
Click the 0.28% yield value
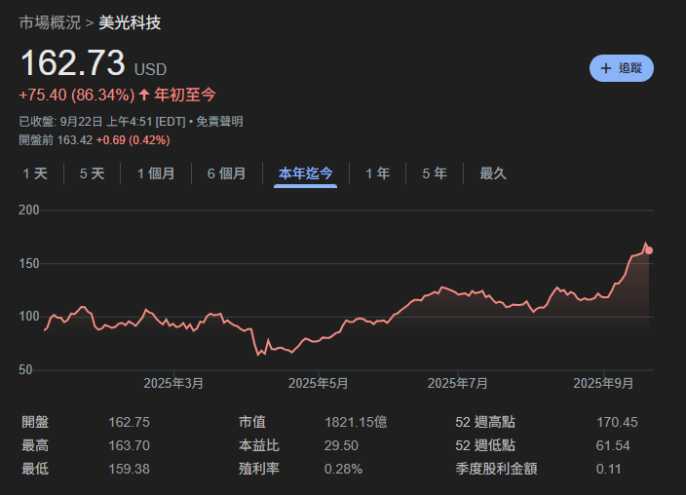(x=343, y=469)
